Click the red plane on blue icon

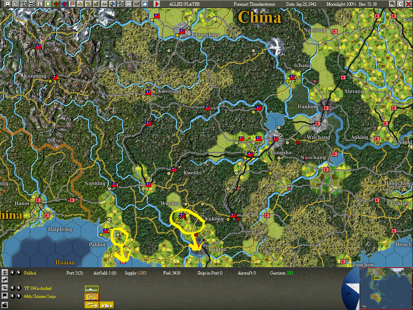click(x=64, y=4)
